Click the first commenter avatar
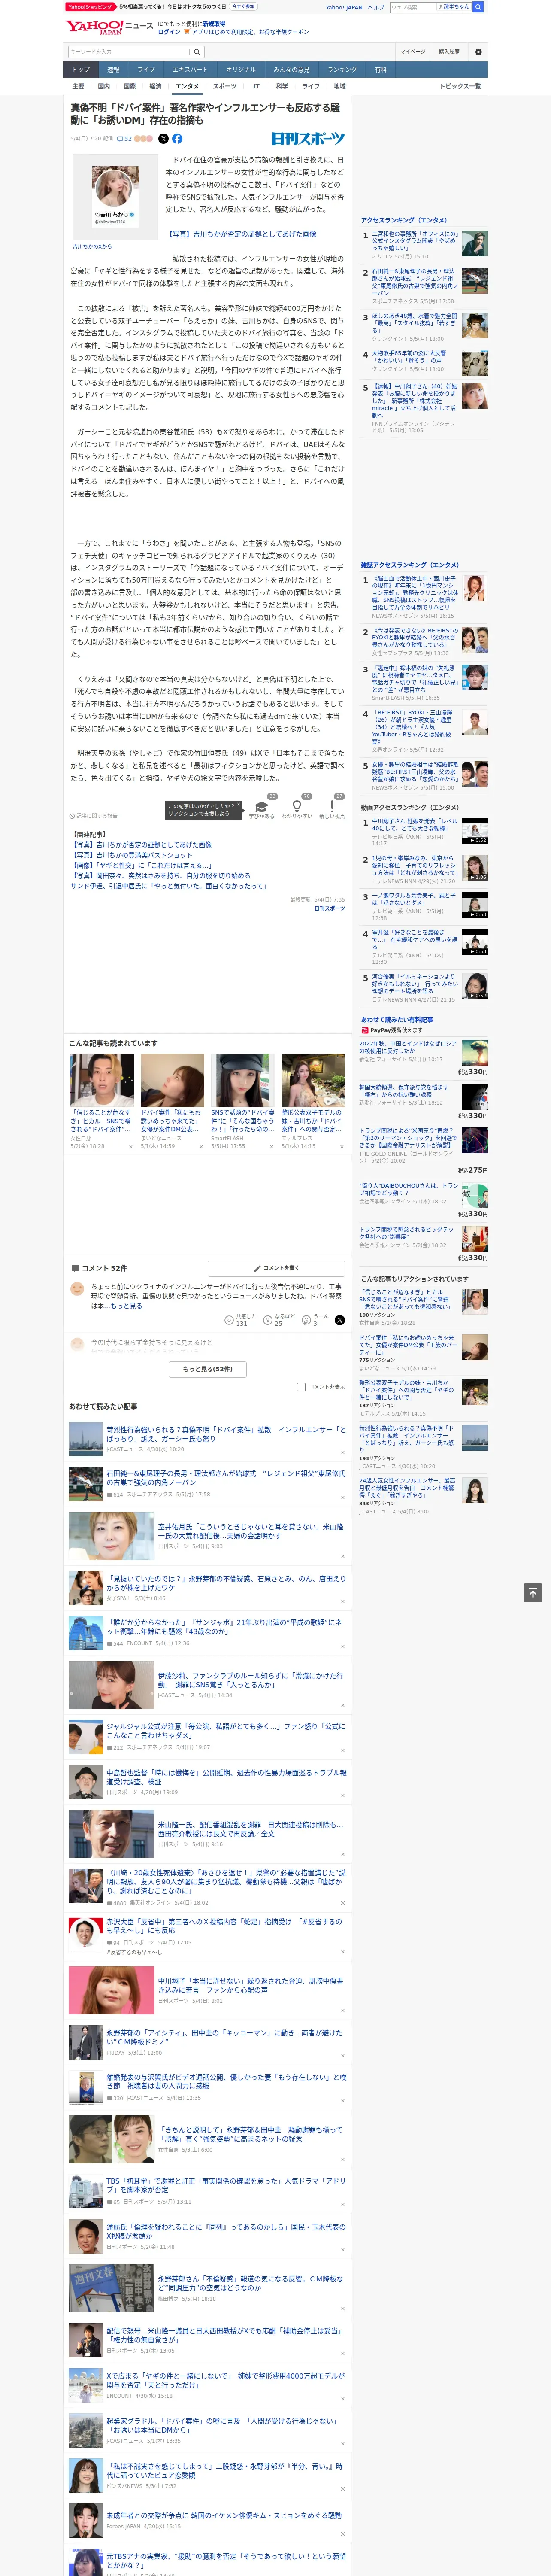This screenshot has width=551, height=2576. (77, 1289)
